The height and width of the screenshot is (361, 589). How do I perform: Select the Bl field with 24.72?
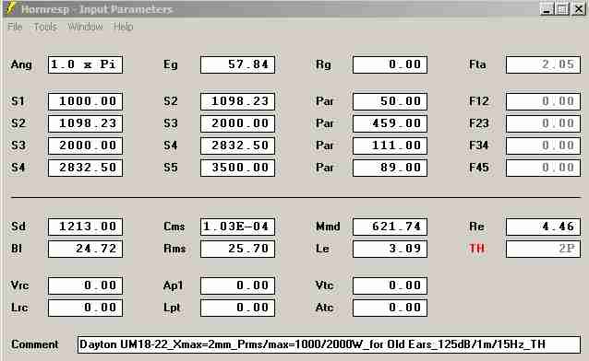[85, 249]
